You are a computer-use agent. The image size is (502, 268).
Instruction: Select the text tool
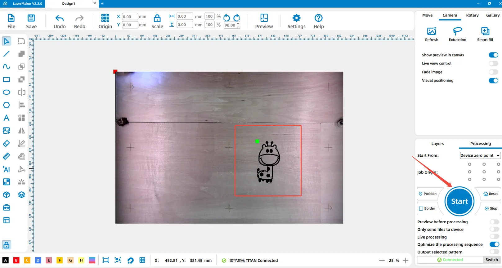pos(7,118)
